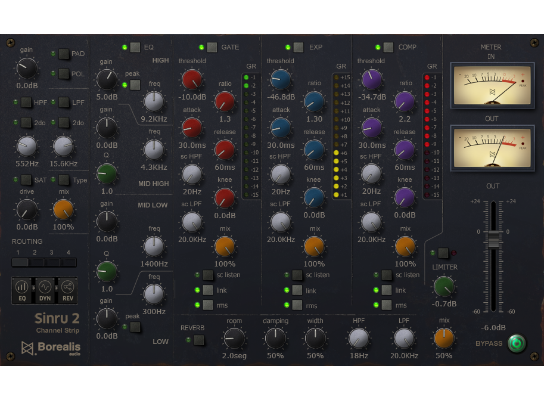Click the input gain knob
The width and height of the screenshot is (544, 400).
27,68
